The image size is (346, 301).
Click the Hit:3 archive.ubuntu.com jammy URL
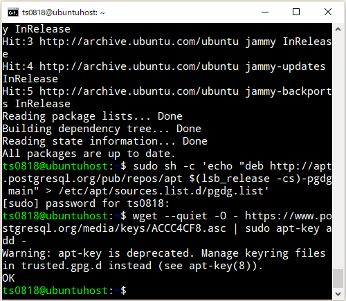[139, 42]
